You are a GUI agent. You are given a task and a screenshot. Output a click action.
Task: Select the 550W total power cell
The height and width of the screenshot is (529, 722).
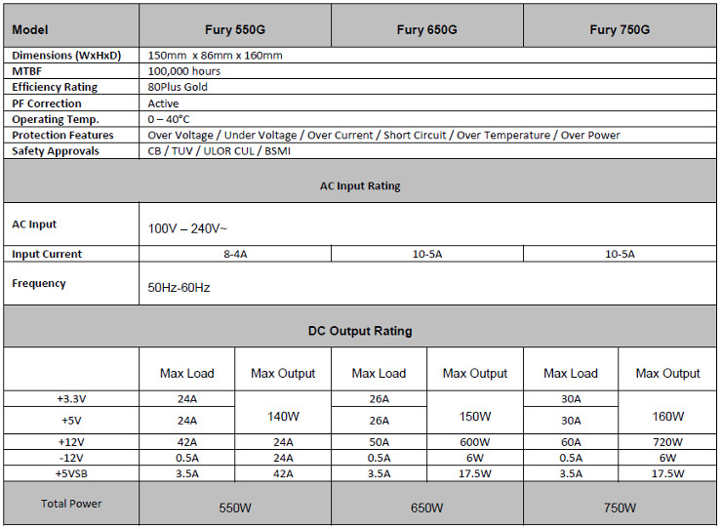click(235, 504)
